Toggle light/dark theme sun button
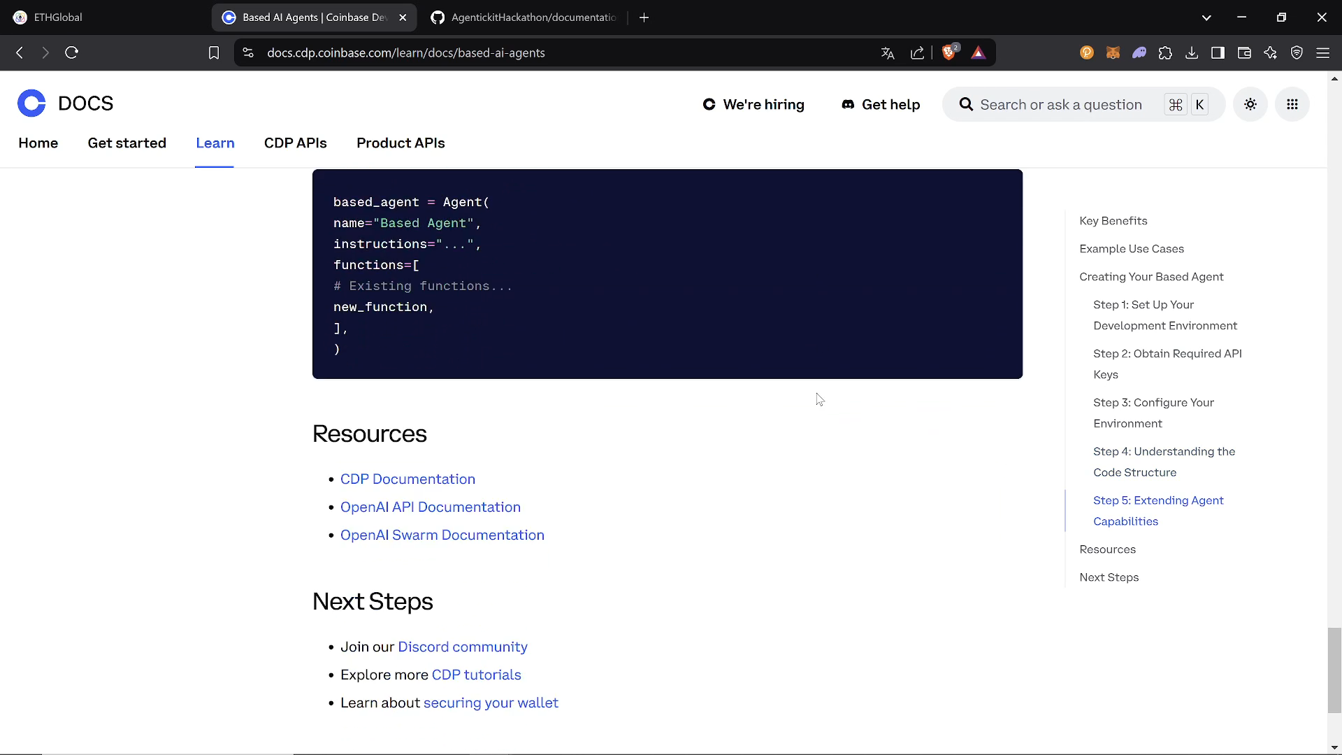Screen dimensions: 1342x755 pyautogui.click(x=1250, y=104)
